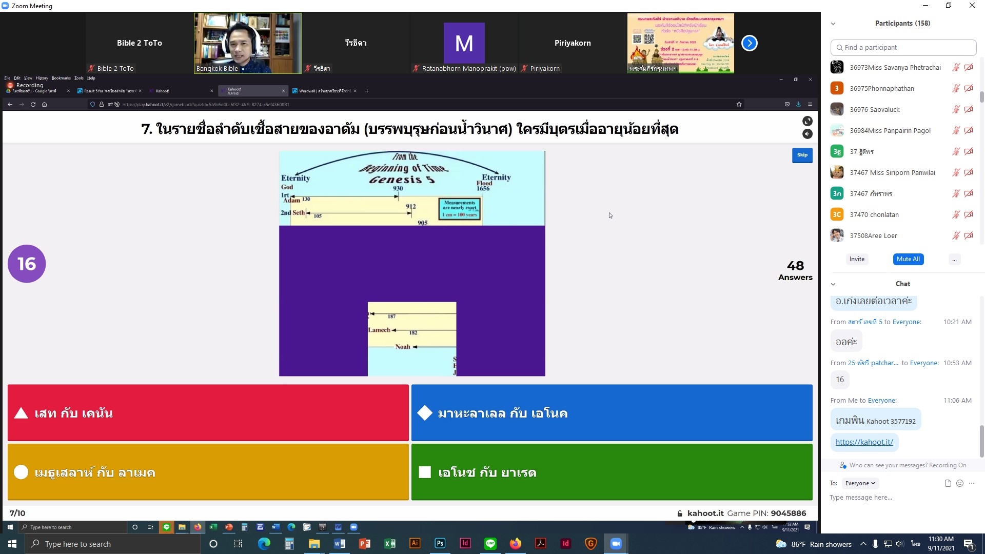The width and height of the screenshot is (985, 554).
Task: Toggle video icon for 37508Aree Loer
Action: pyautogui.click(x=969, y=235)
